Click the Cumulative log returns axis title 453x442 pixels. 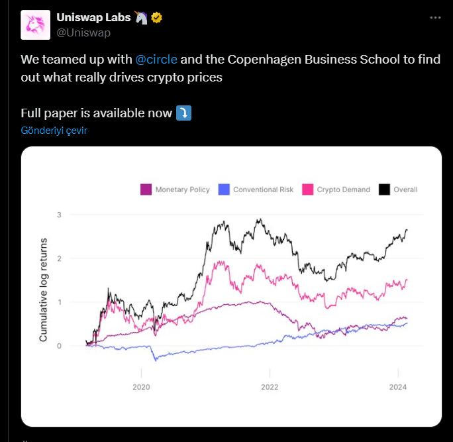click(44, 289)
